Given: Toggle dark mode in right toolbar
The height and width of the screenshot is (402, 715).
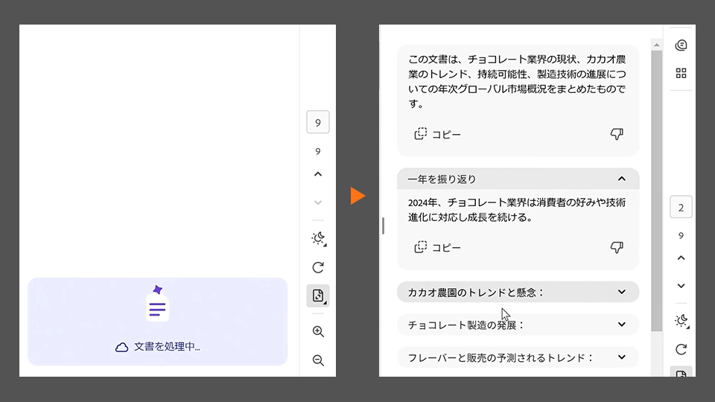Looking at the screenshot, I should (681, 321).
